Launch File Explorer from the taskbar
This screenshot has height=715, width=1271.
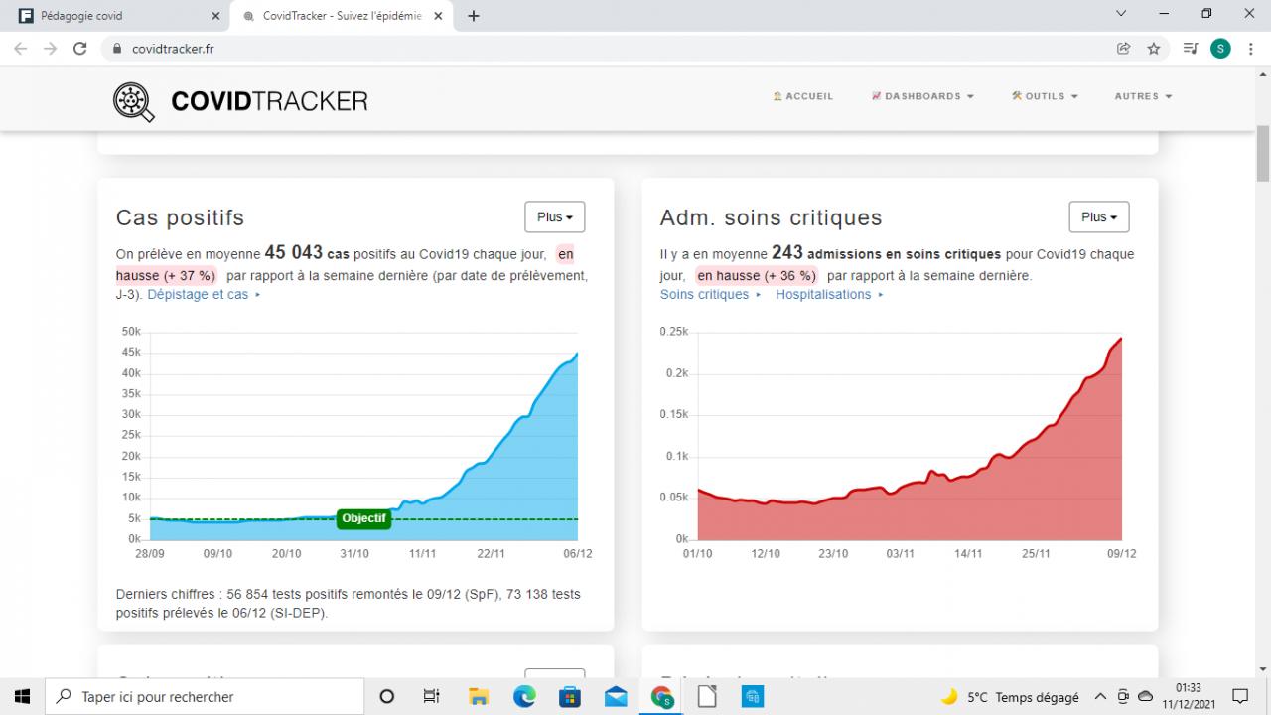[478, 697]
